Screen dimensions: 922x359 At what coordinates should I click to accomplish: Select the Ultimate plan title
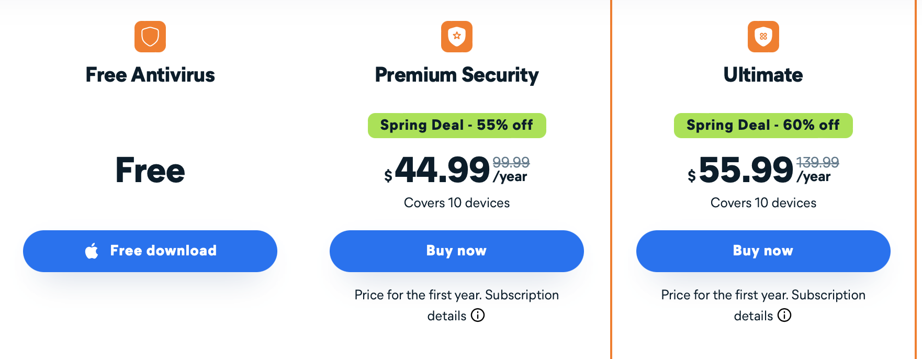coord(763,74)
